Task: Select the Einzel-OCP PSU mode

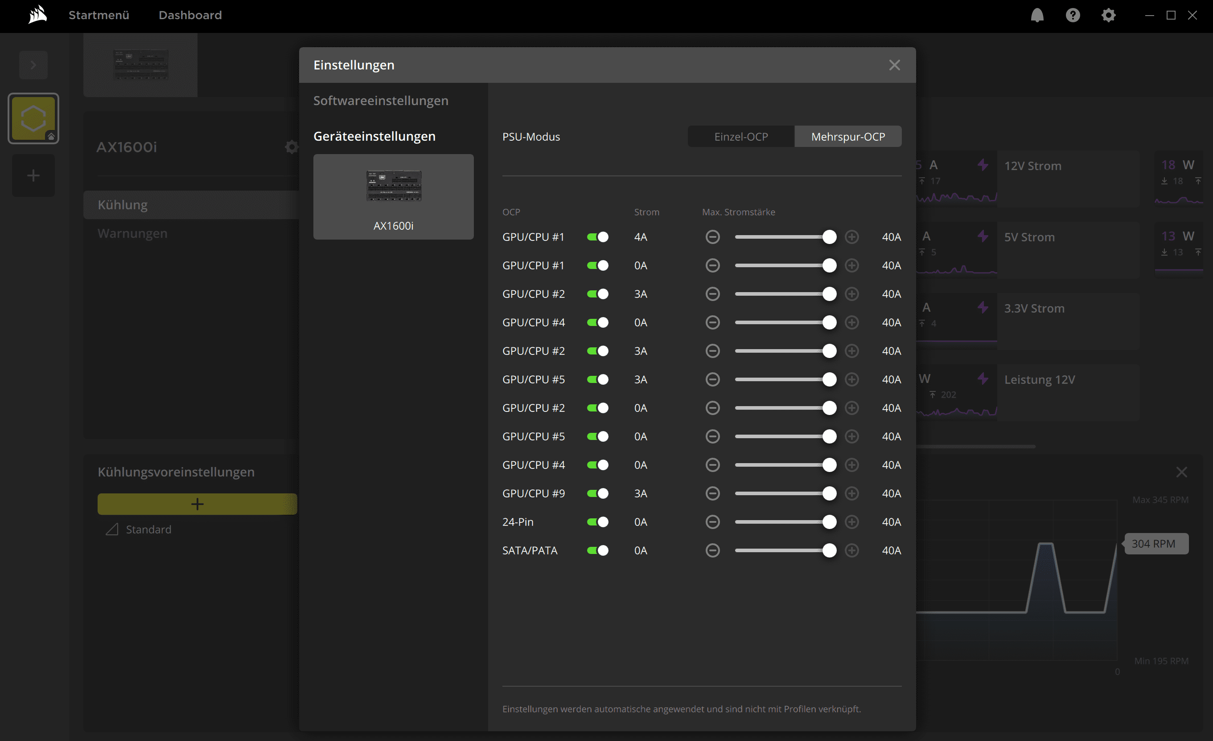Action: (740, 137)
